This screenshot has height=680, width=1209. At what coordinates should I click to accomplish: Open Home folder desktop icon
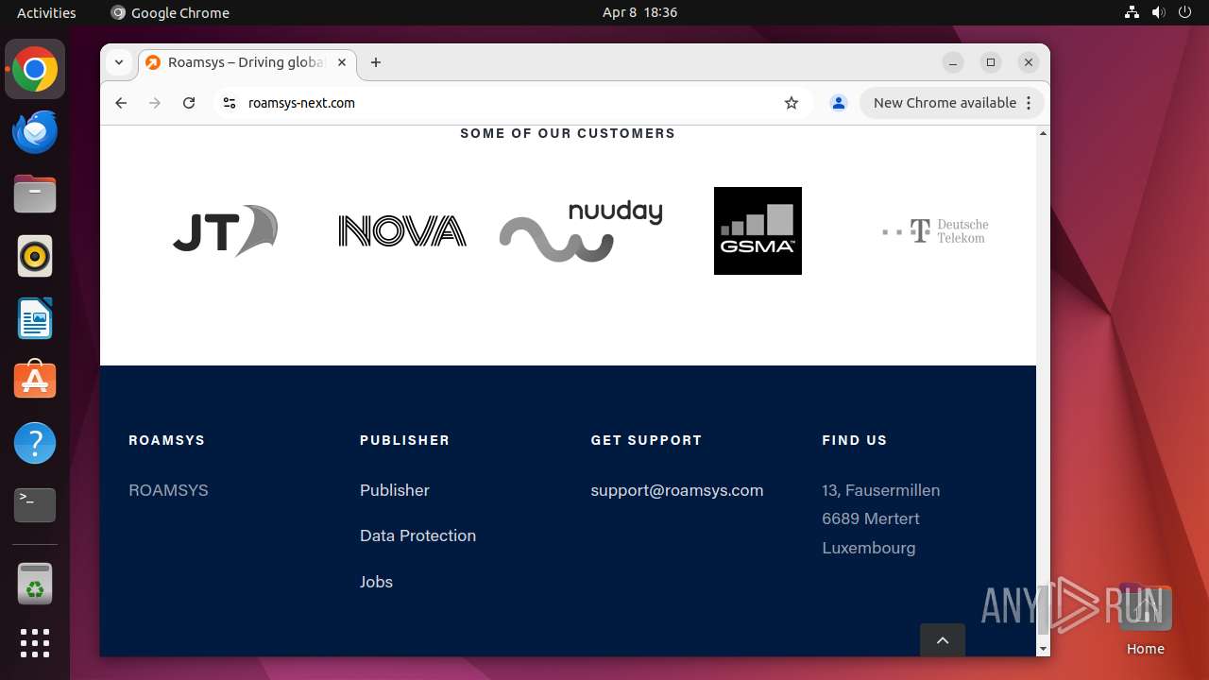(1145, 619)
